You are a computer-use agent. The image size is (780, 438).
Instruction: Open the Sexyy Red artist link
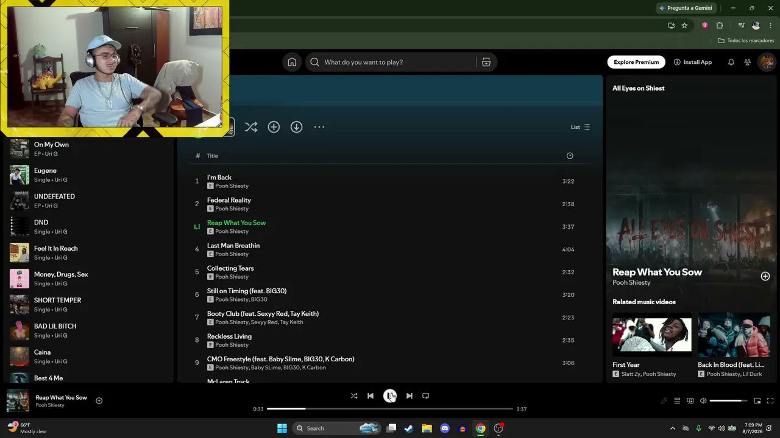point(264,322)
